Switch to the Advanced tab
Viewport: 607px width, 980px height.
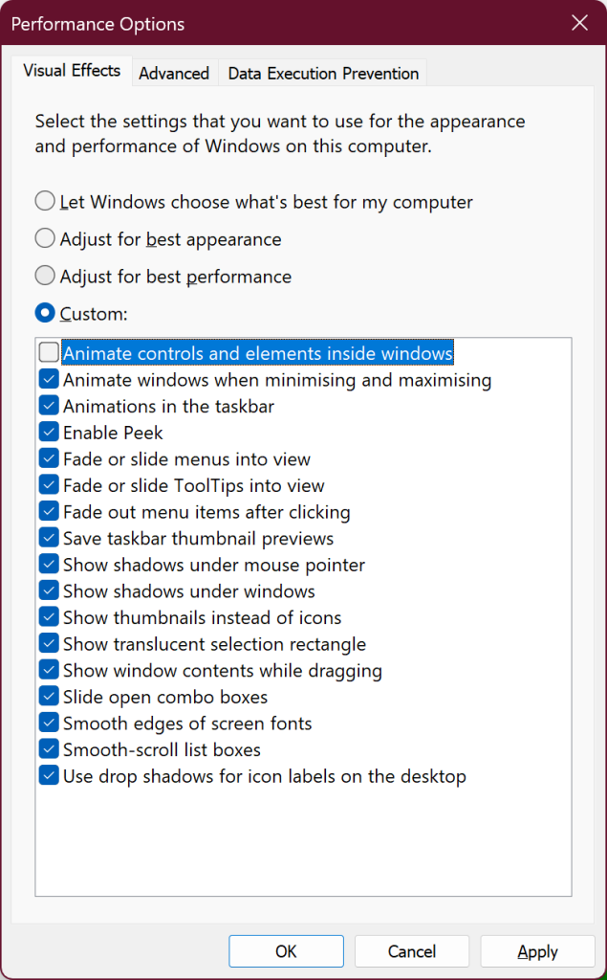pos(174,73)
